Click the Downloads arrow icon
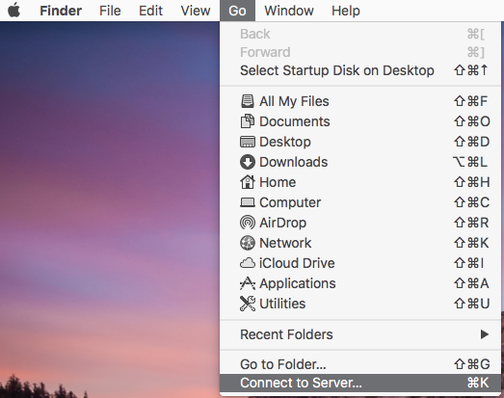504x398 pixels. tap(247, 162)
